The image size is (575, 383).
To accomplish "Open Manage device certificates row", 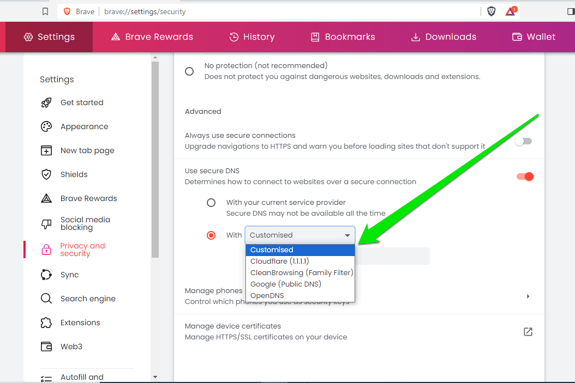I will coord(359,332).
